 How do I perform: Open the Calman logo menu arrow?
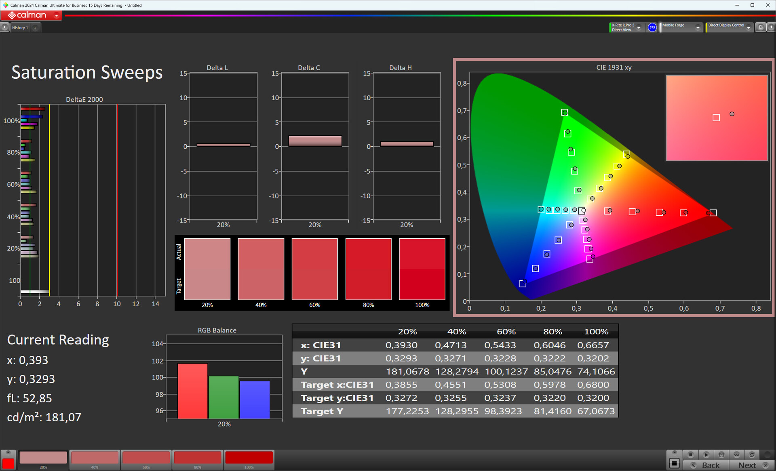pyautogui.click(x=57, y=15)
